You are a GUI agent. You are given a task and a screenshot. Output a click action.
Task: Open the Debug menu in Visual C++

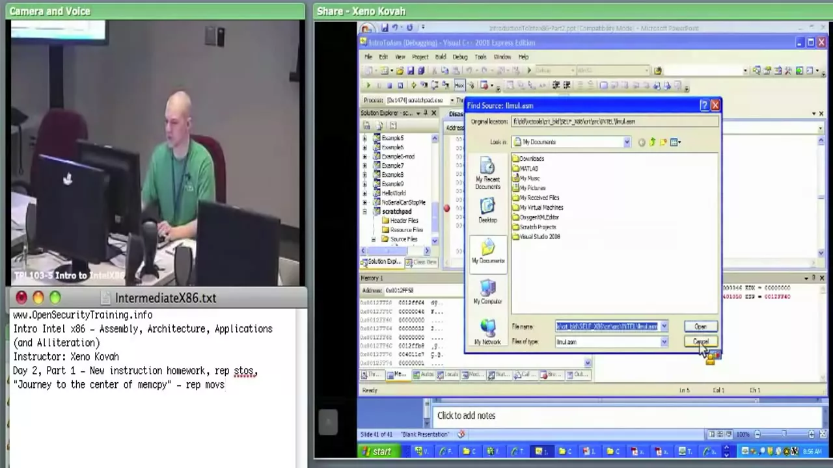(x=460, y=57)
